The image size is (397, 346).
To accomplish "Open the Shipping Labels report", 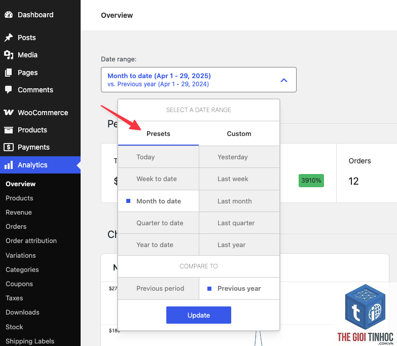I will point(30,341).
